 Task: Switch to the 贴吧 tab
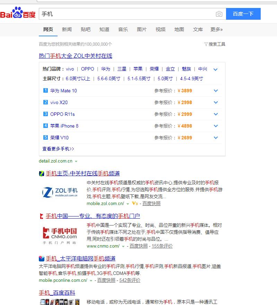85,30
